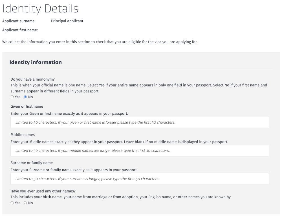This screenshot has width=282, height=217.
Task: Click the Identity Details page heading
Action: click(40, 9)
